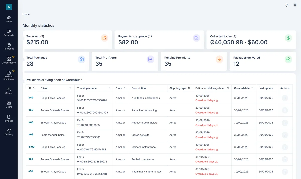Open the To collect (5) card
The image size is (301, 179).
tap(67, 40)
